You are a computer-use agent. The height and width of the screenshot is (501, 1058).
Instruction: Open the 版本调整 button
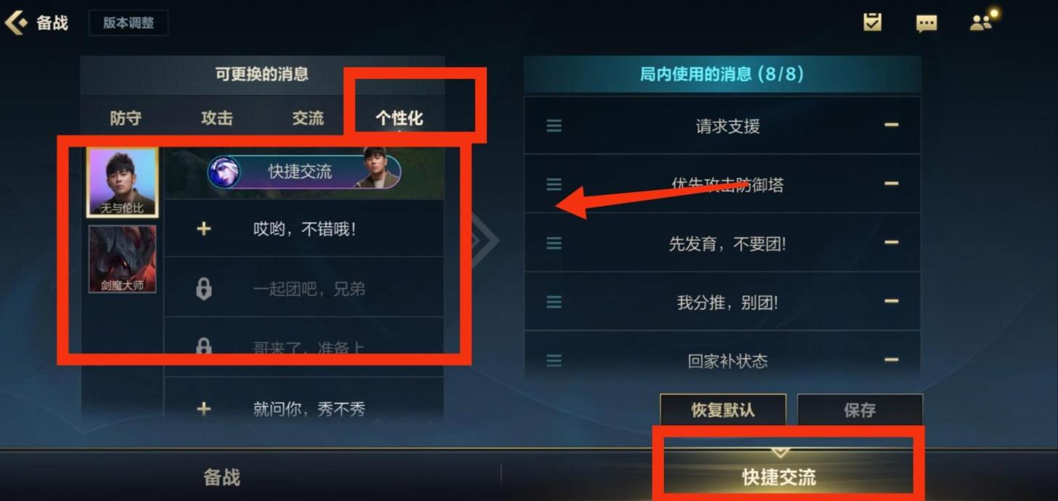[x=128, y=23]
